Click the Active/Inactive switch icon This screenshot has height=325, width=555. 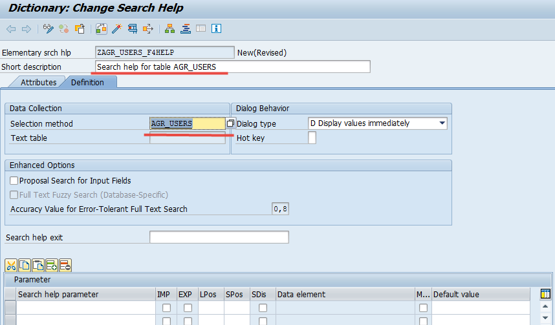[63, 28]
